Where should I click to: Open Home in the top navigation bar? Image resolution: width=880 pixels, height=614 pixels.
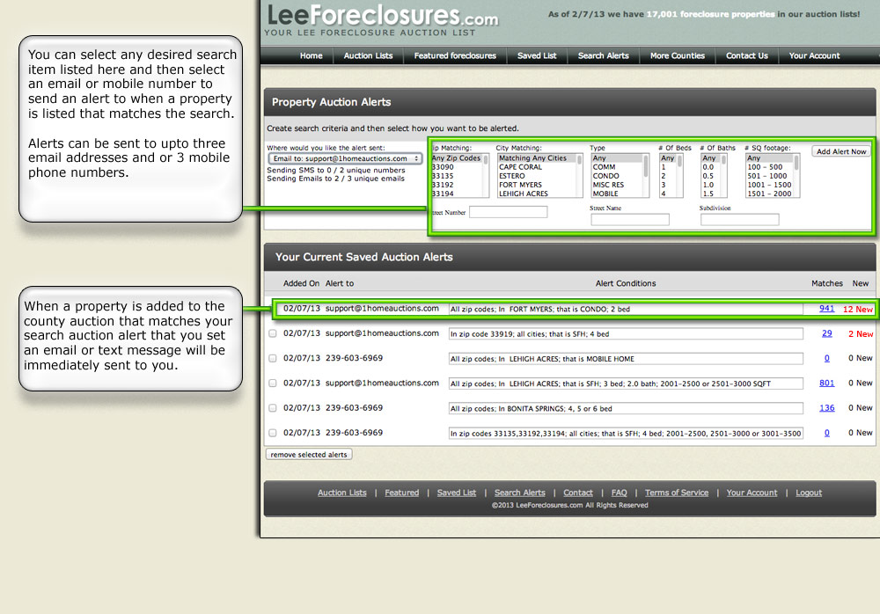311,55
